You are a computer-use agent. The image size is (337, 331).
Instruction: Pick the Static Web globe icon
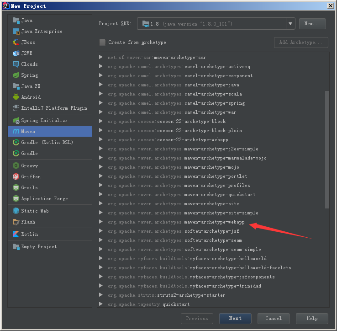(16, 211)
